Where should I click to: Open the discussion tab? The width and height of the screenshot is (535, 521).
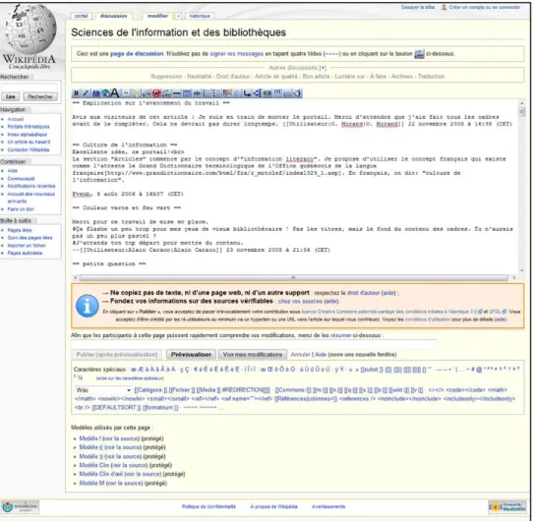click(114, 16)
